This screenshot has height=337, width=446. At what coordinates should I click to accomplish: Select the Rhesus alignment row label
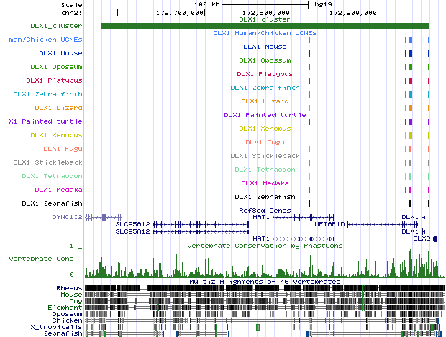tap(69, 288)
